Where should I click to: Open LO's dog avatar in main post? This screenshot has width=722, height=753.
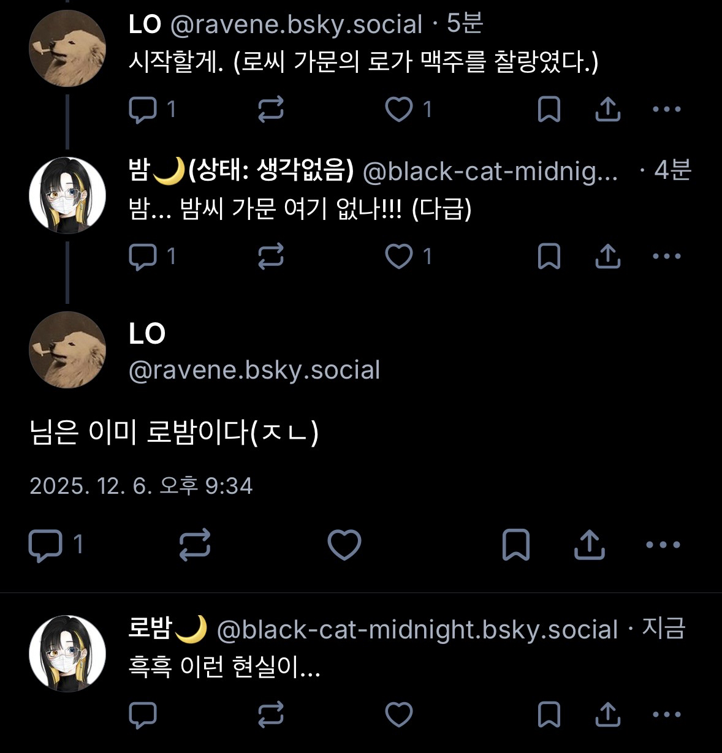click(x=67, y=349)
